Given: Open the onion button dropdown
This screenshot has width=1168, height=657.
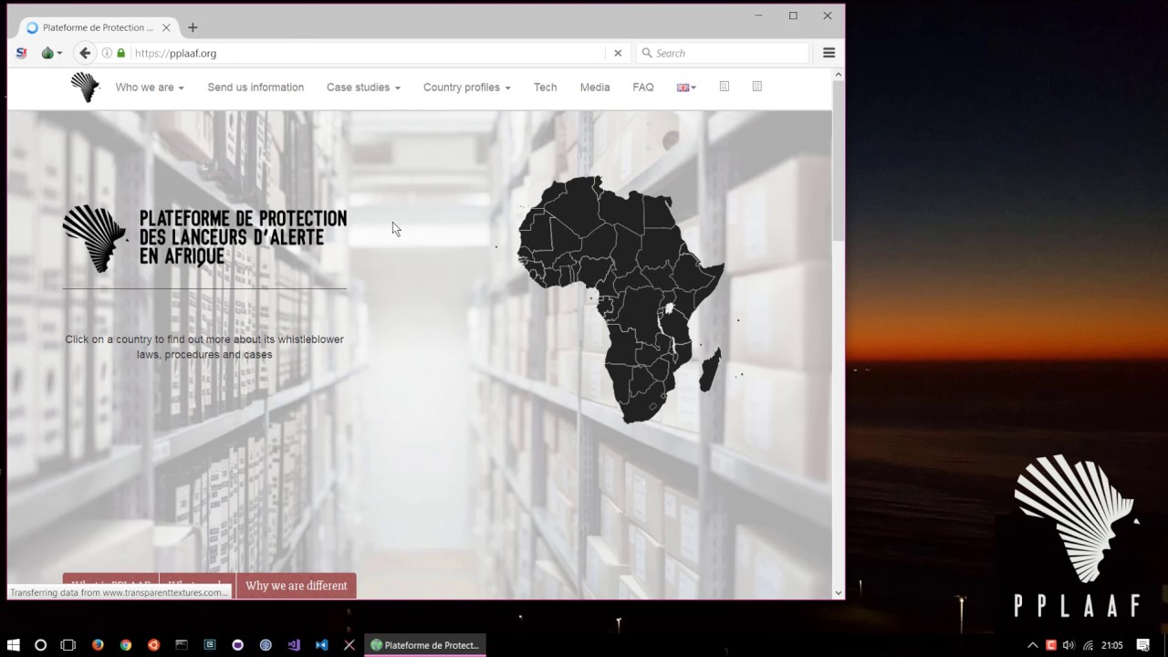Looking at the screenshot, I should (51, 53).
